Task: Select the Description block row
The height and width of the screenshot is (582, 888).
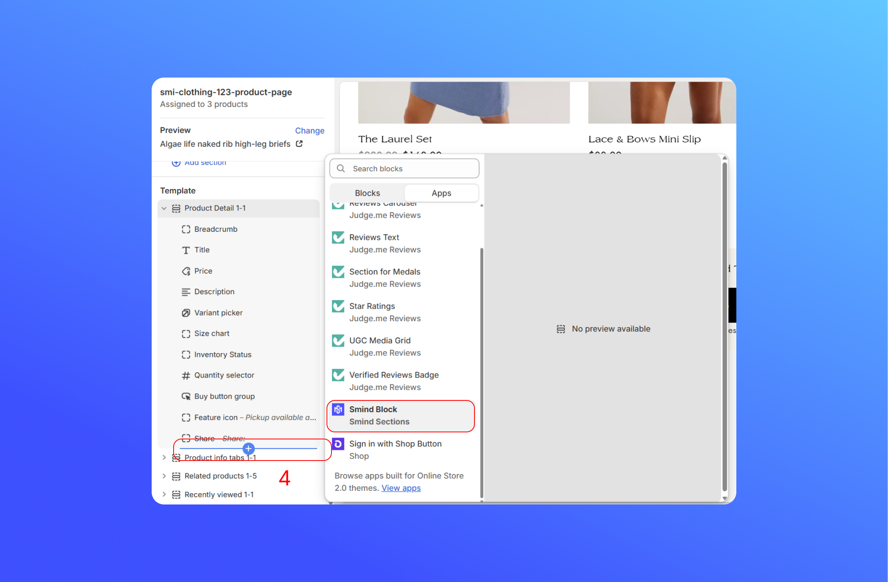Action: tap(239, 292)
